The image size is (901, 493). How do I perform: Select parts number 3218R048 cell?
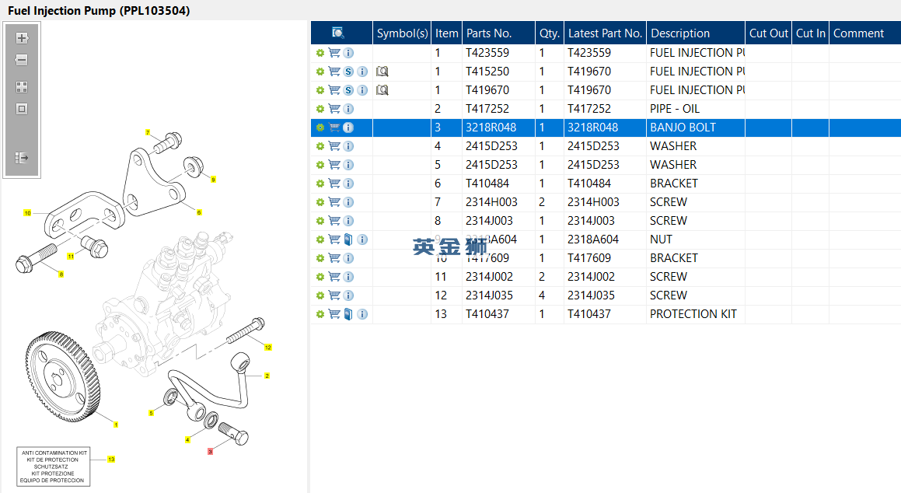tap(498, 128)
